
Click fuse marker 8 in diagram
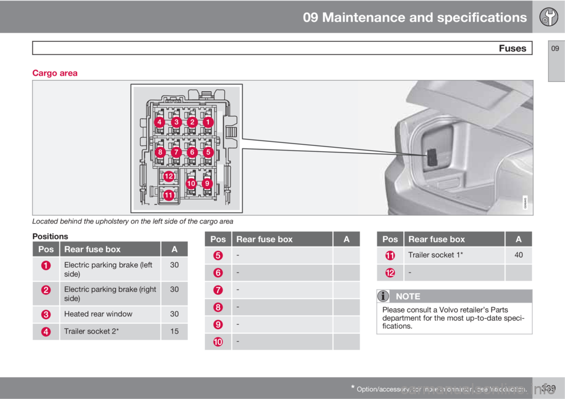tap(160, 152)
